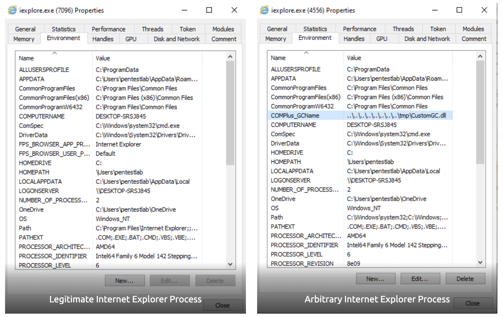503x317 pixels.
Task: Open Modules tab in 4556 Properties window
Action: coord(473,29)
